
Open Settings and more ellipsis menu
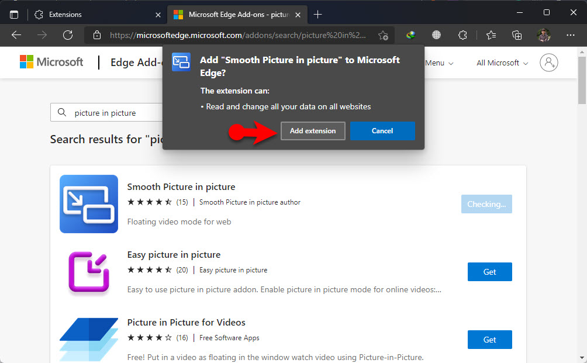coord(571,35)
